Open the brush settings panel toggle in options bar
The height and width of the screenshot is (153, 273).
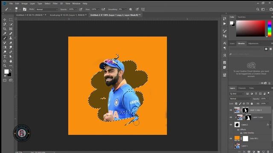coord(25,9)
